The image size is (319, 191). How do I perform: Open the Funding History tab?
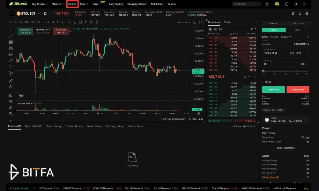[x=115, y=126]
